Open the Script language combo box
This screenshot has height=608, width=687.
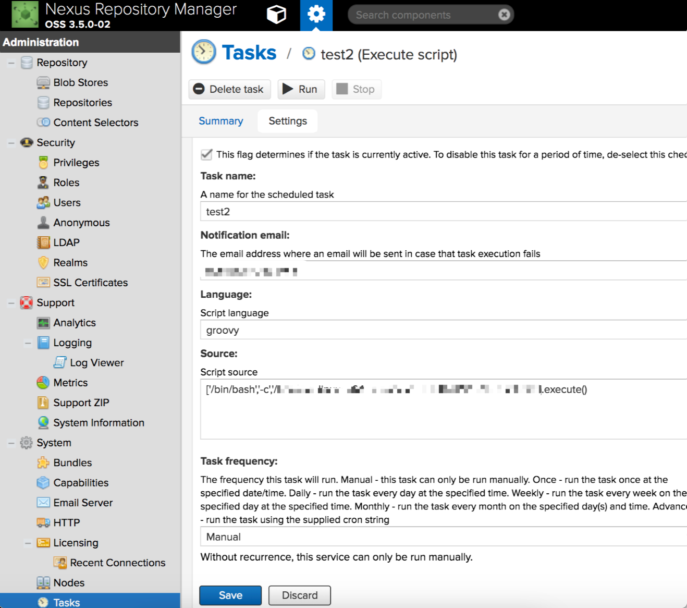(x=444, y=330)
